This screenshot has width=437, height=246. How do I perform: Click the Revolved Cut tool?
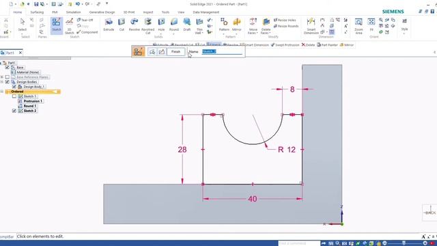[147, 26]
